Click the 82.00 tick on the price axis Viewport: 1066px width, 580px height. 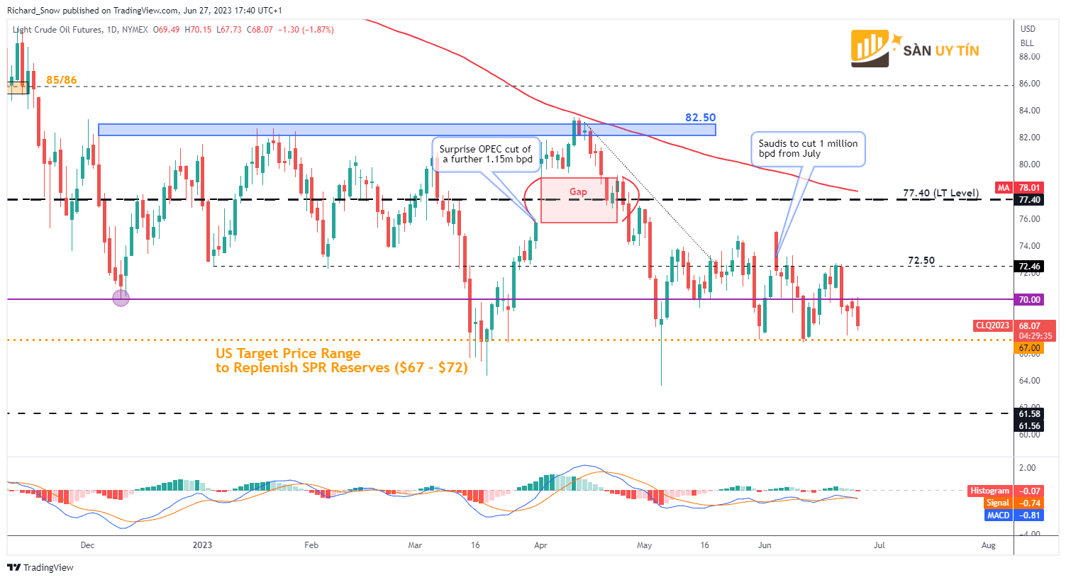pos(1030,138)
